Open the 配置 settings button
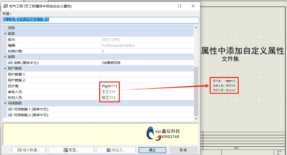 coord(71,150)
